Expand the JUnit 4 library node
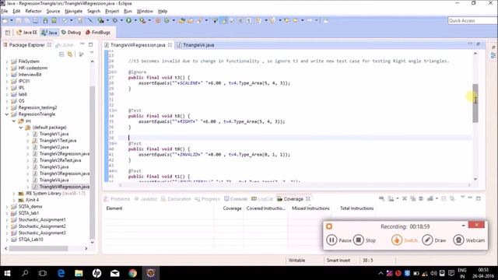The image size is (498, 280). 14,200
